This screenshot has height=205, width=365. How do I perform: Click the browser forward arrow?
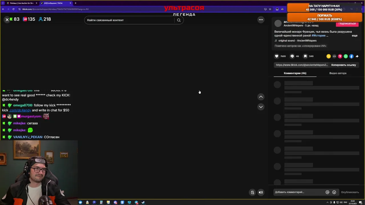8,9
